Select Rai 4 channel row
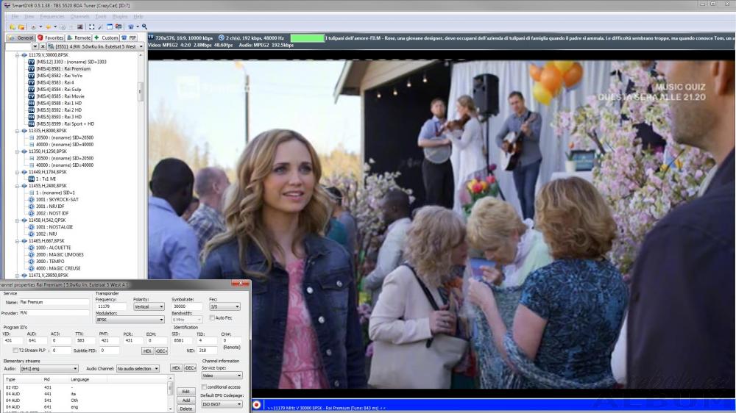 coord(54,82)
